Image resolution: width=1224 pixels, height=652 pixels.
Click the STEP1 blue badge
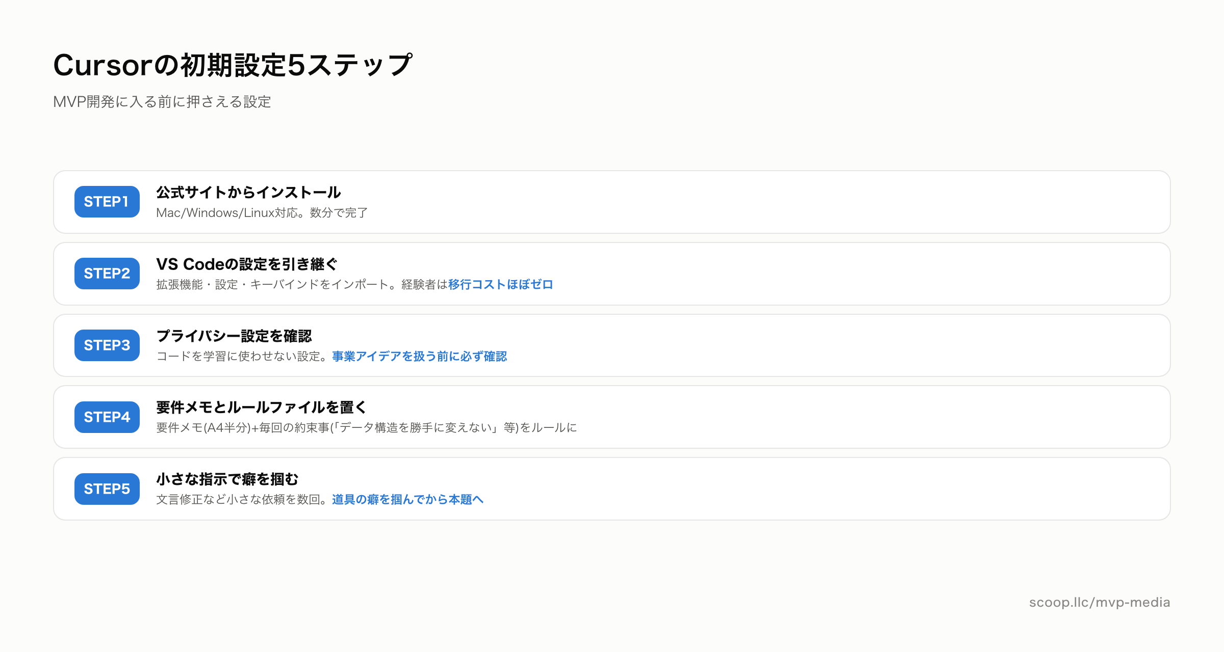107,202
